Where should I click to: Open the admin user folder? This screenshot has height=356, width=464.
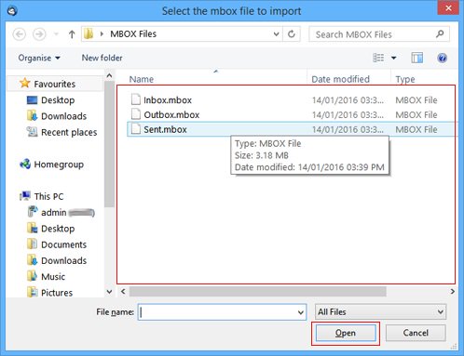[x=53, y=213]
